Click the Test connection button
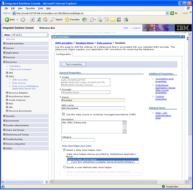This screenshot has width=193, height=191. click(x=73, y=64)
